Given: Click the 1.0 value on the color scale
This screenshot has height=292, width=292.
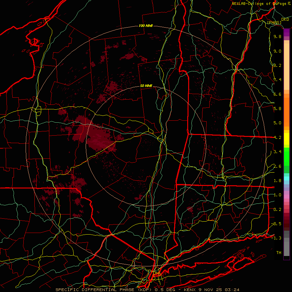Looking at the screenshot, I should click(x=277, y=195).
